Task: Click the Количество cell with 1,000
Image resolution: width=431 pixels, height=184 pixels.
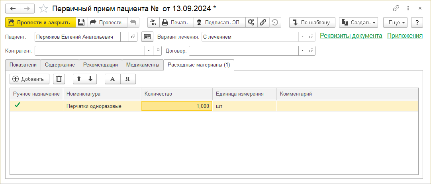Action: [177, 106]
